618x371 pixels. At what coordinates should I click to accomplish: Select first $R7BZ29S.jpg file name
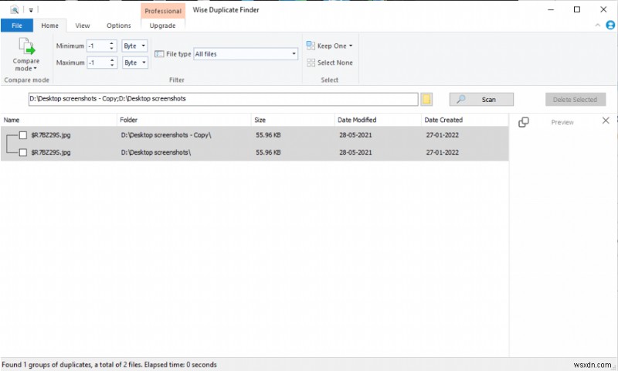click(x=51, y=135)
